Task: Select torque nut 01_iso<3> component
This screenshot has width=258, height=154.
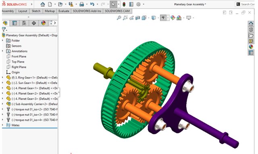Action: click(31, 114)
